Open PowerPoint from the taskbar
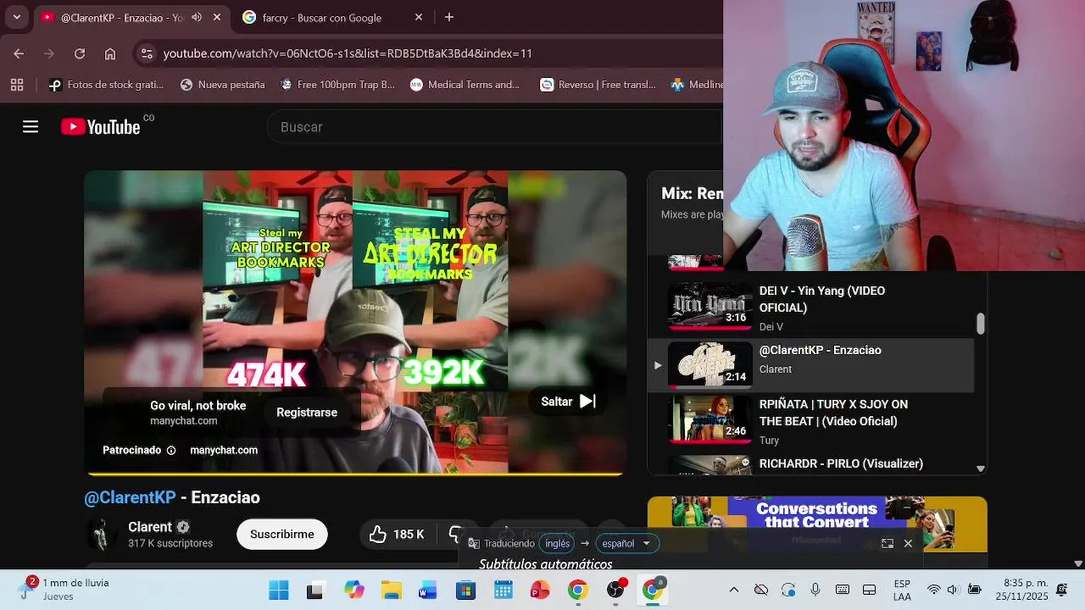Screen dimensions: 1085x610 pyautogui.click(x=540, y=591)
